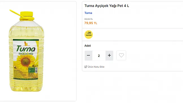Click the green Turna logo on the bottle
This screenshot has width=183, height=103.
[x=26, y=49]
